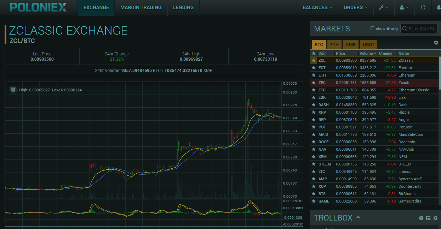Switch to the ETH markets tab
Screen dimensions: 441x229
(334, 44)
